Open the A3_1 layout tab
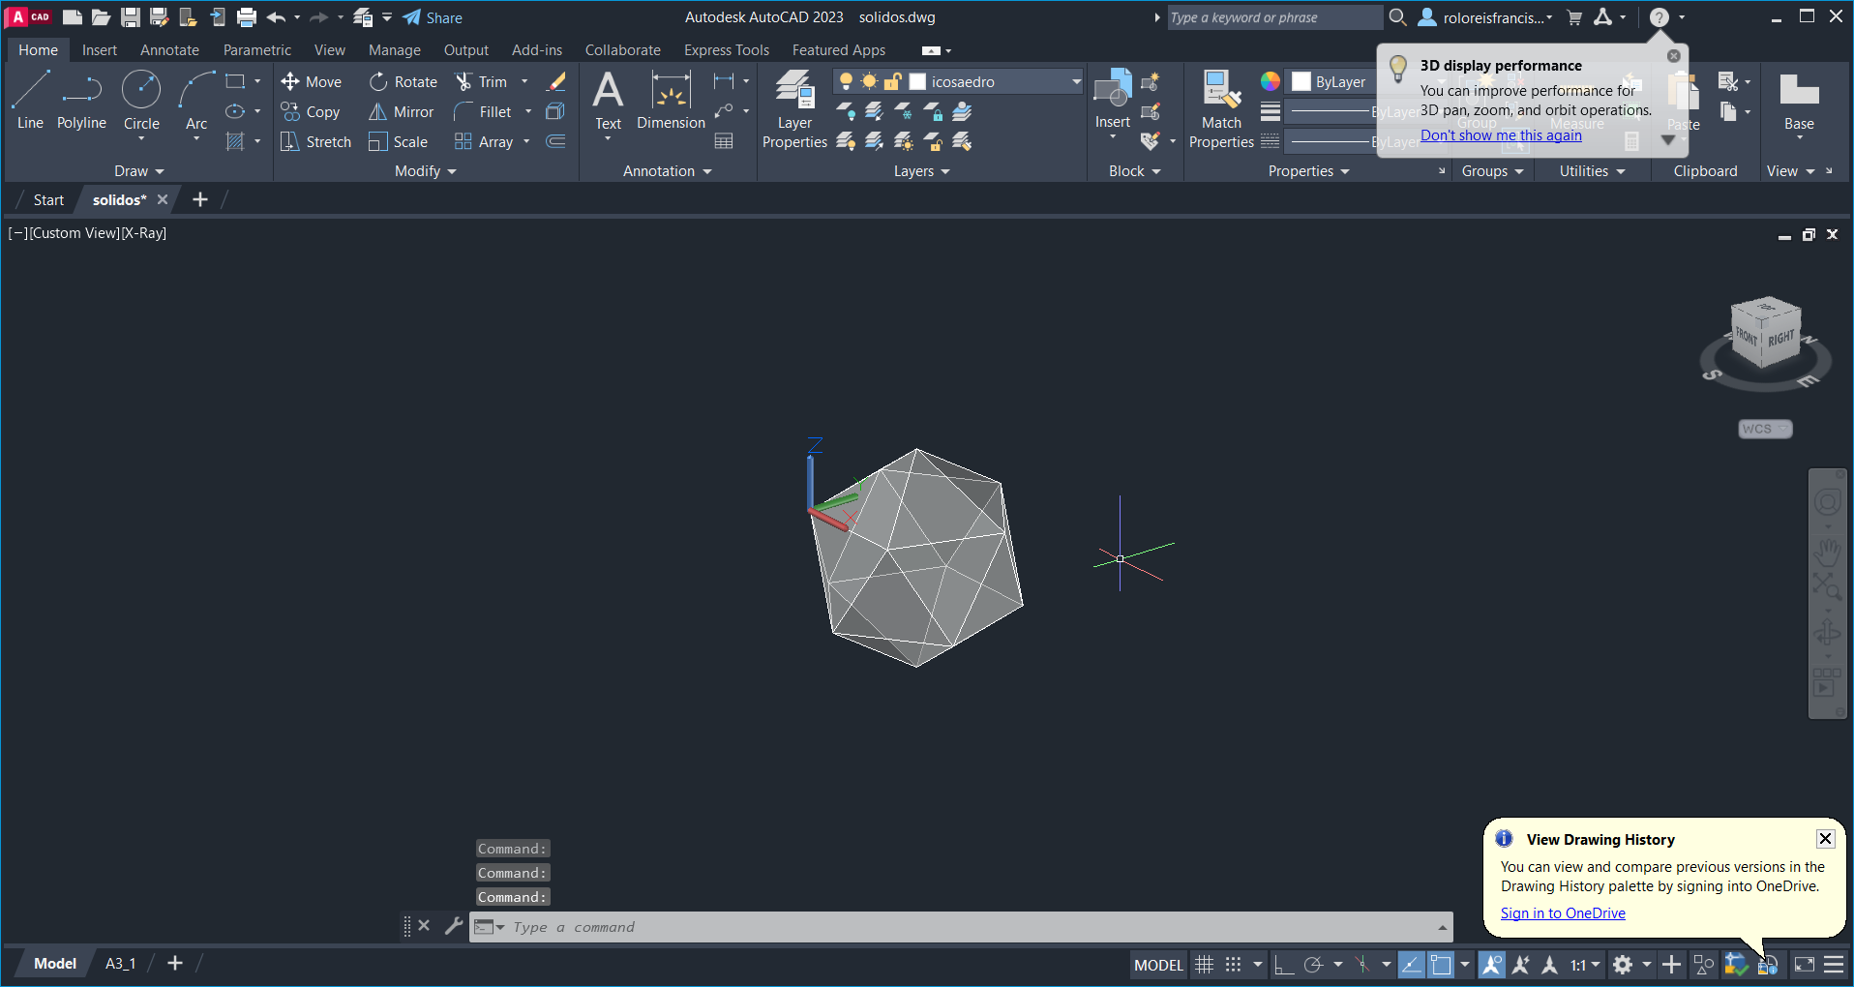Viewport: 1854px width, 987px height. tap(120, 964)
